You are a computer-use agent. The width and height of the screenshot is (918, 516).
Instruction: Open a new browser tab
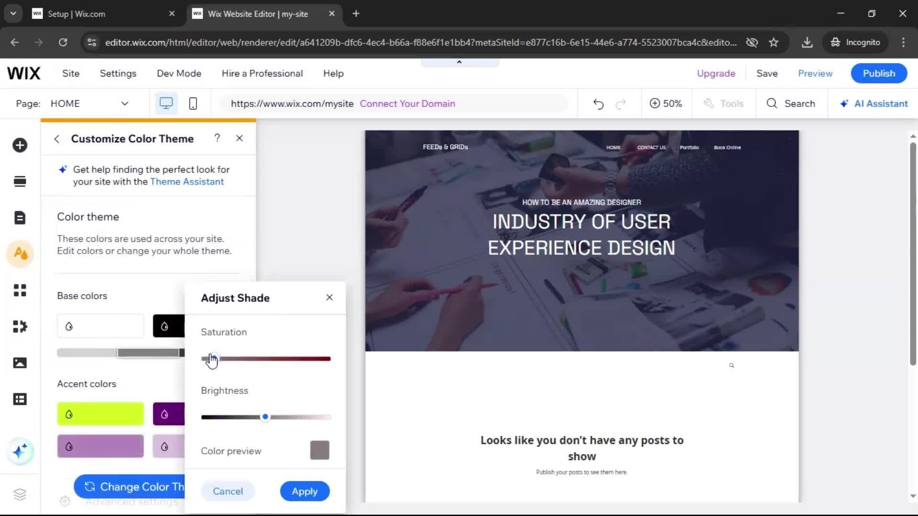click(356, 14)
